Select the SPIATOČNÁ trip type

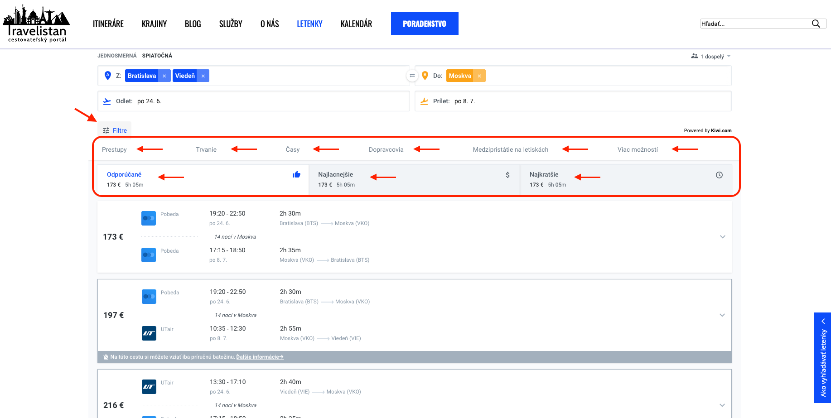pyautogui.click(x=157, y=56)
